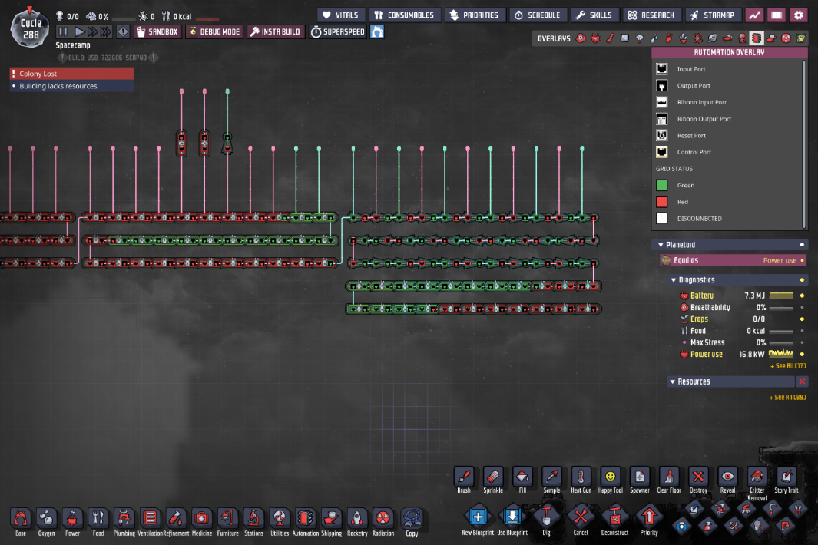Toggle Sandbox mode
Viewport: 818px width, 545px height.
point(157,31)
